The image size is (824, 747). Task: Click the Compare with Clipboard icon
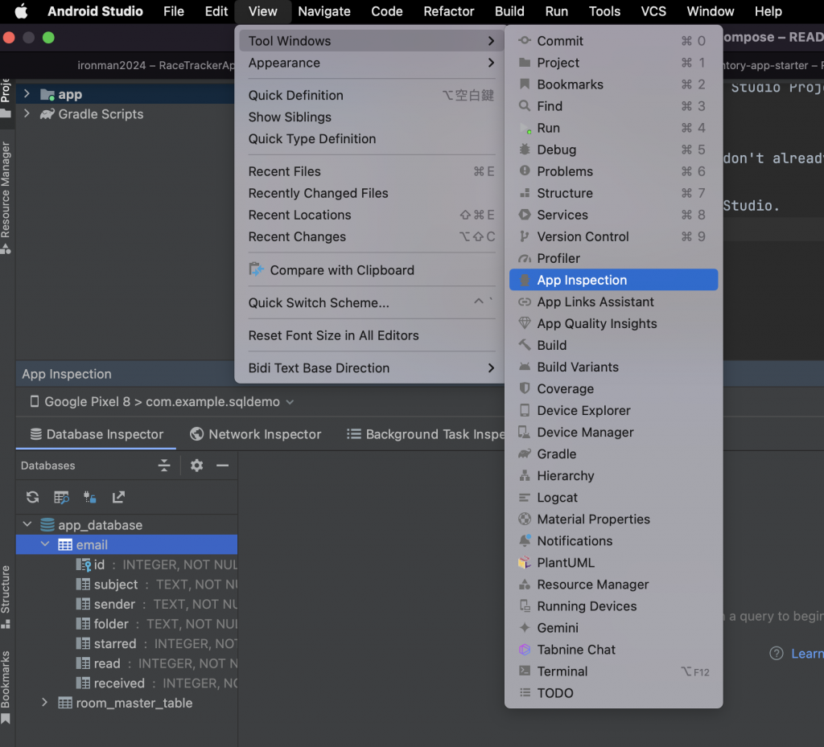[256, 270]
